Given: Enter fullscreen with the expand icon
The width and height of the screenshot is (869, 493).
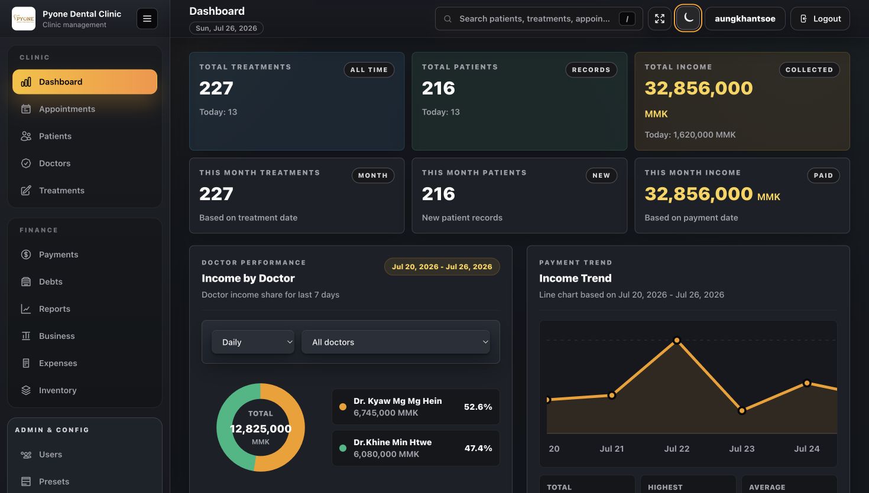Looking at the screenshot, I should 660,19.
